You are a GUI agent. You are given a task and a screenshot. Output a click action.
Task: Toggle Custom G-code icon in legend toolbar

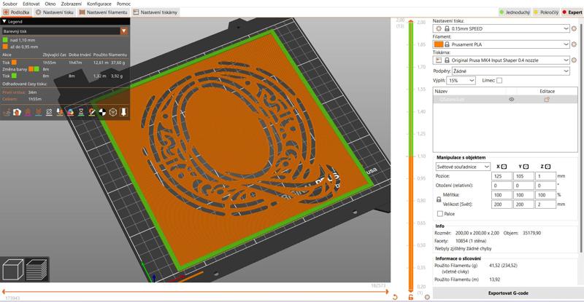pos(92,112)
